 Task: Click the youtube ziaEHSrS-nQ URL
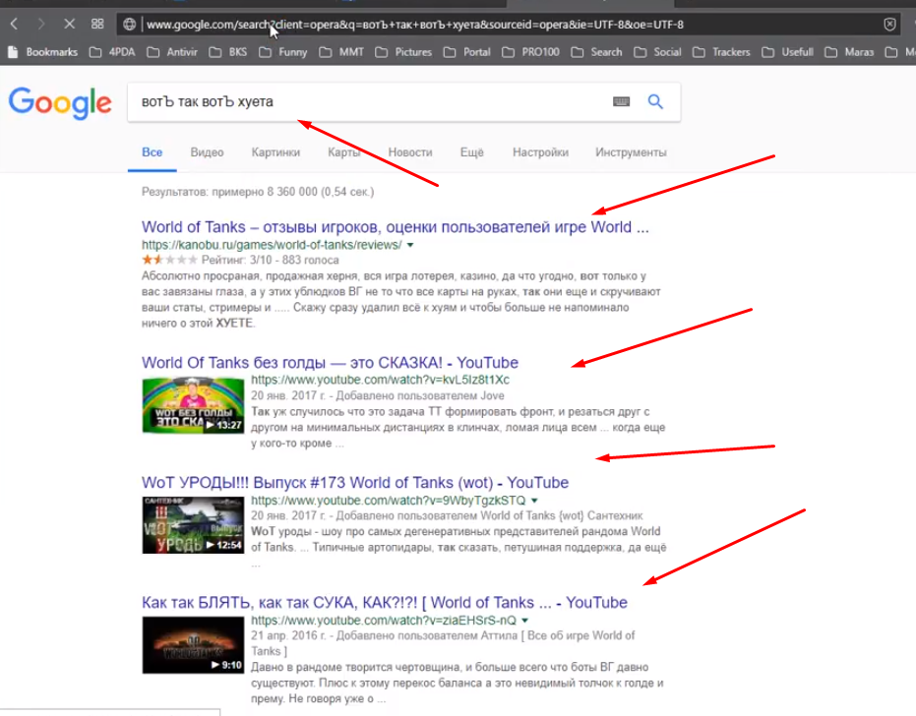(x=384, y=621)
